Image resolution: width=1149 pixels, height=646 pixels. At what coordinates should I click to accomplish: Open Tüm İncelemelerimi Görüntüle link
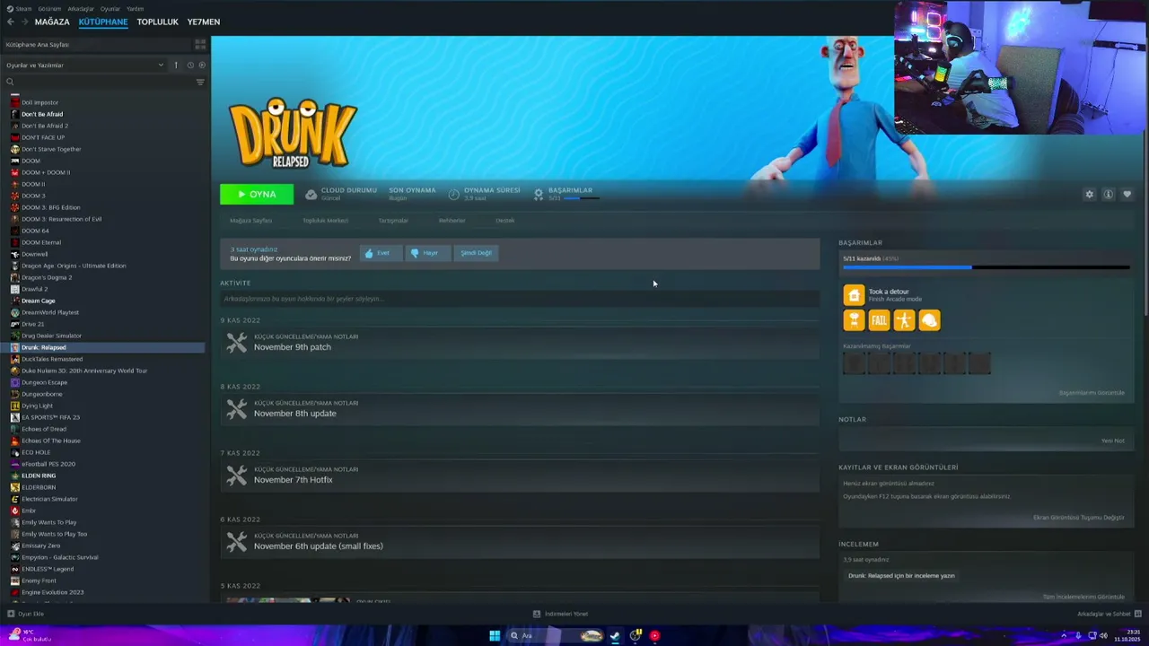[1083, 597]
